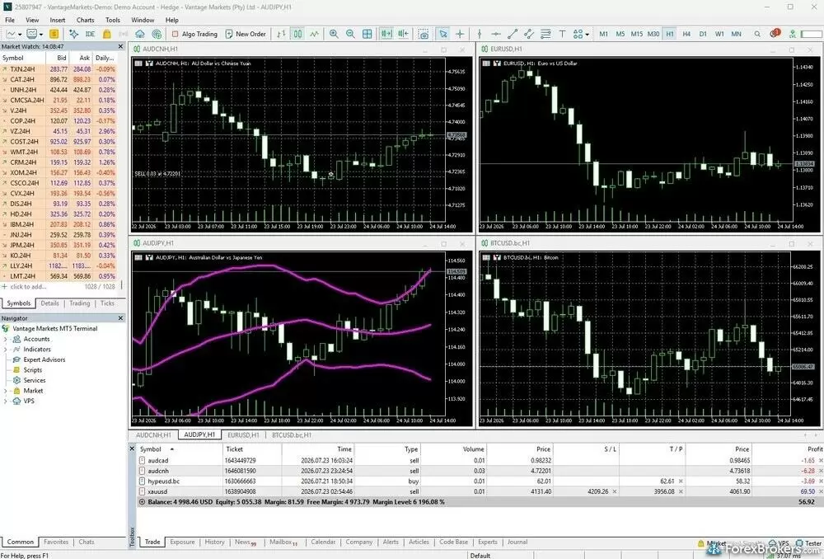
Task: Switch timeframe to H4
Action: pos(686,34)
